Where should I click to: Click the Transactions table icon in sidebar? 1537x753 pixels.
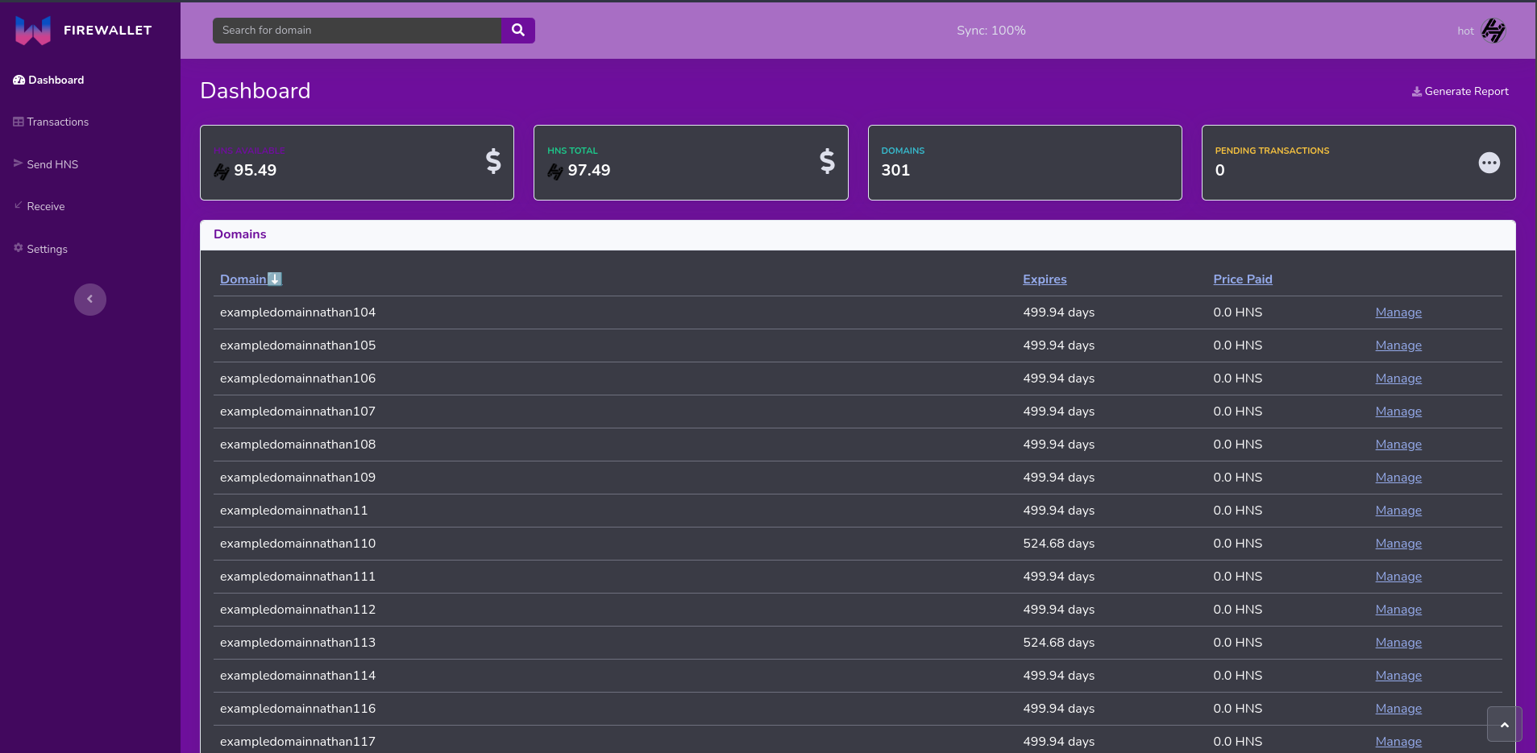click(x=18, y=122)
